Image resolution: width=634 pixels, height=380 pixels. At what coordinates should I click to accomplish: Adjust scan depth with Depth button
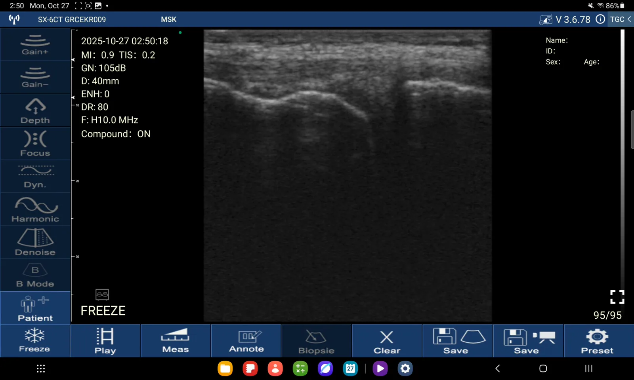coord(35,110)
